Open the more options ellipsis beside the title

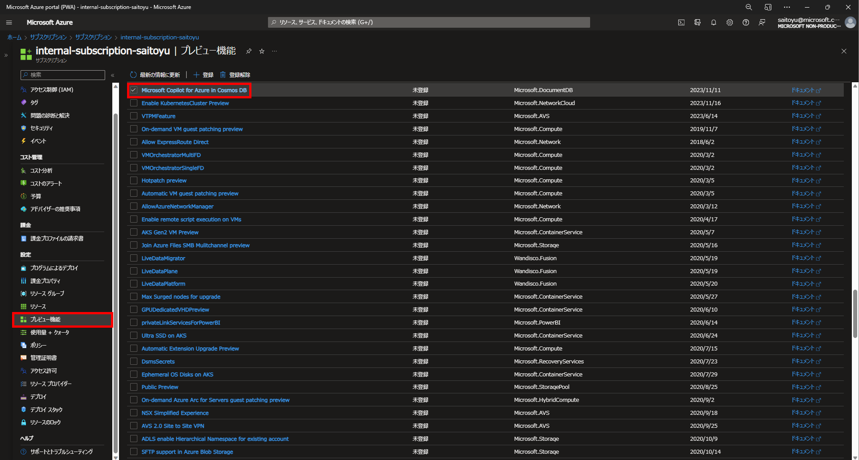click(x=274, y=51)
